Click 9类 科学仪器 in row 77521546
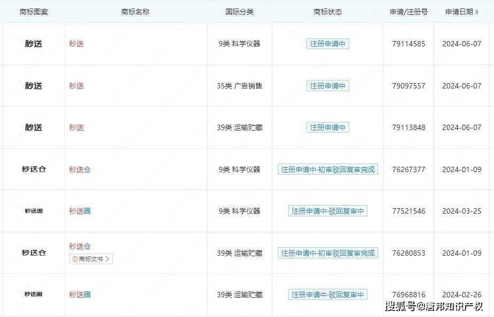Screen dimensions: 494x317 [239, 211]
